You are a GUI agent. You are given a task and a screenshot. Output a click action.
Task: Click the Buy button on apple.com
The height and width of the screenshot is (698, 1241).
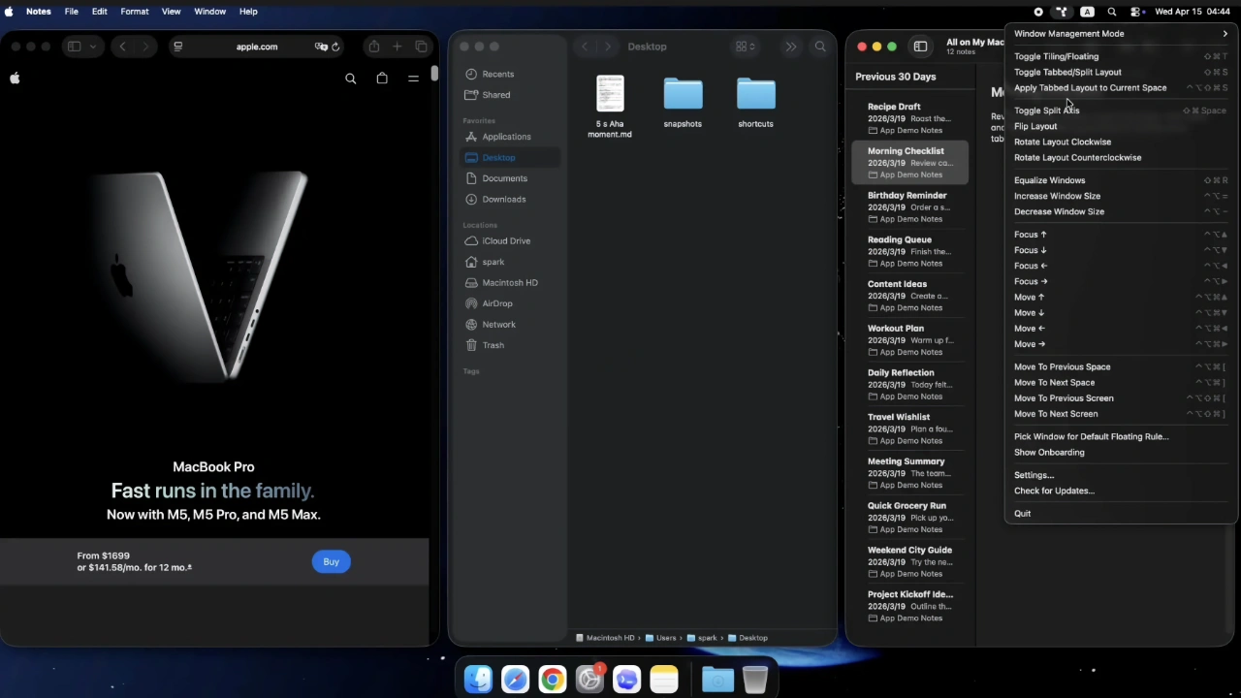332,562
